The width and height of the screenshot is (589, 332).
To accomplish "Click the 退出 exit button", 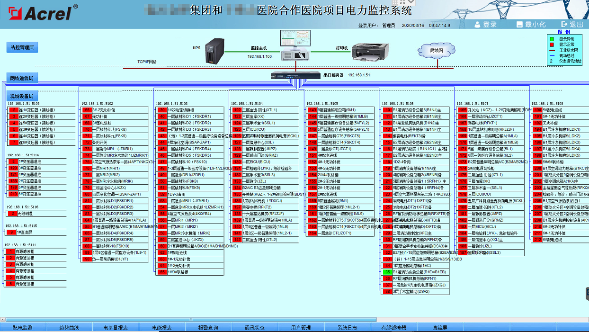I will coord(572,25).
